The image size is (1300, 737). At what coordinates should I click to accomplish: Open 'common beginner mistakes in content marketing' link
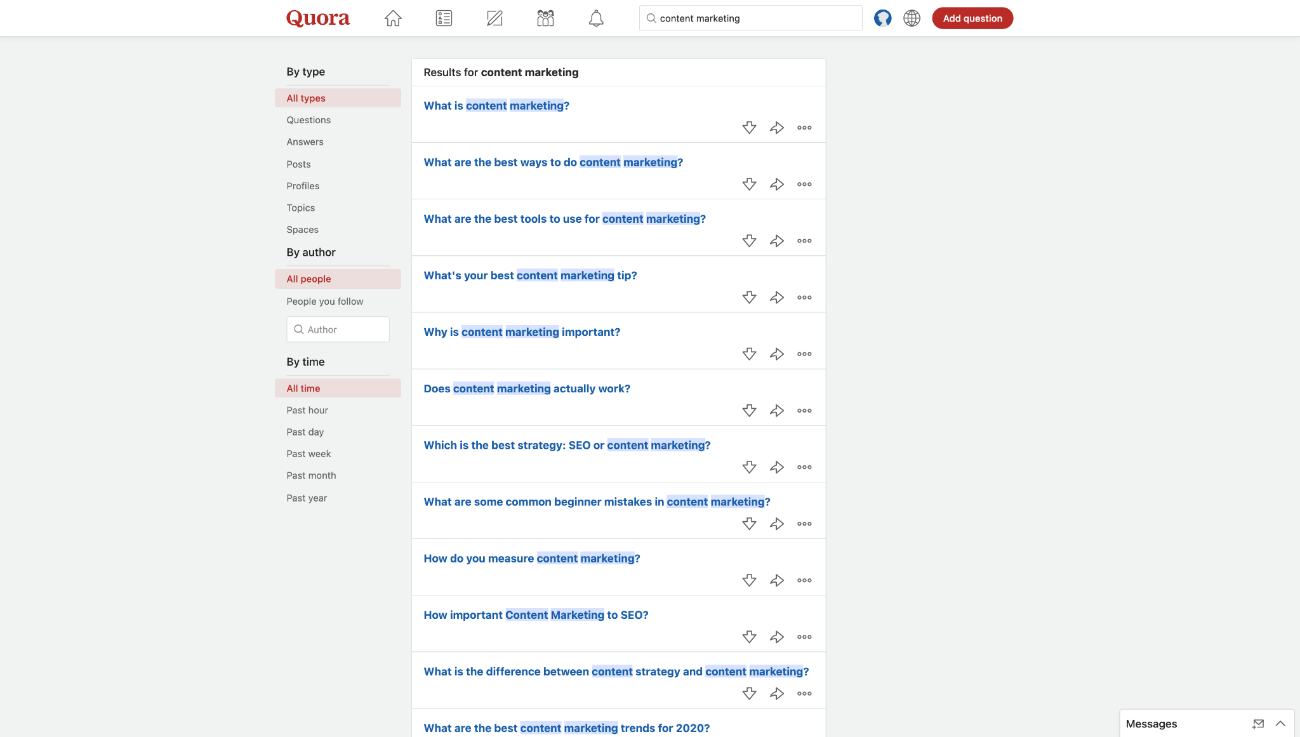597,501
